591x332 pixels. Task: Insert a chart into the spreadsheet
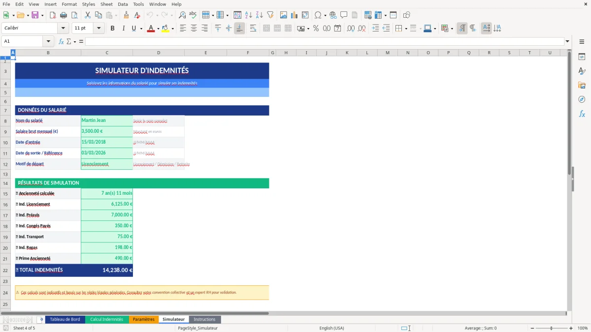click(x=295, y=15)
